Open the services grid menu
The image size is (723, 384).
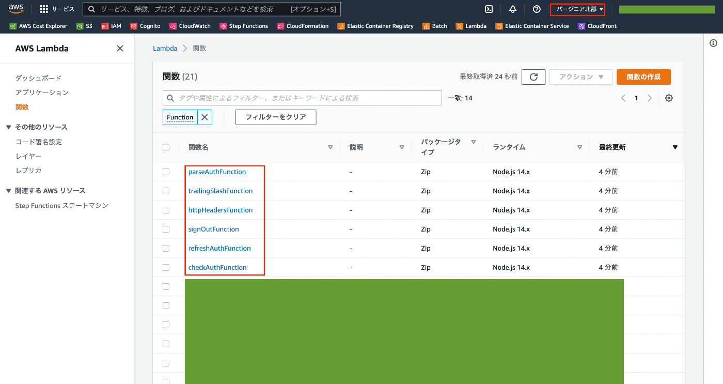[57, 9]
